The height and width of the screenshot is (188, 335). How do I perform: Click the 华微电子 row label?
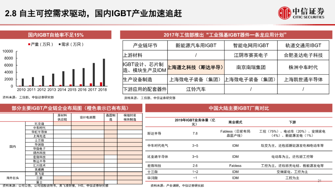pyautogui.click(x=39, y=149)
